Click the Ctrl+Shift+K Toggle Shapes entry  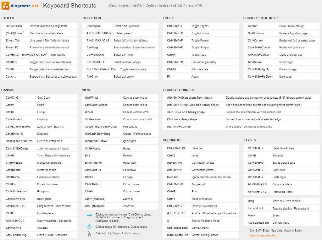point(200,47)
